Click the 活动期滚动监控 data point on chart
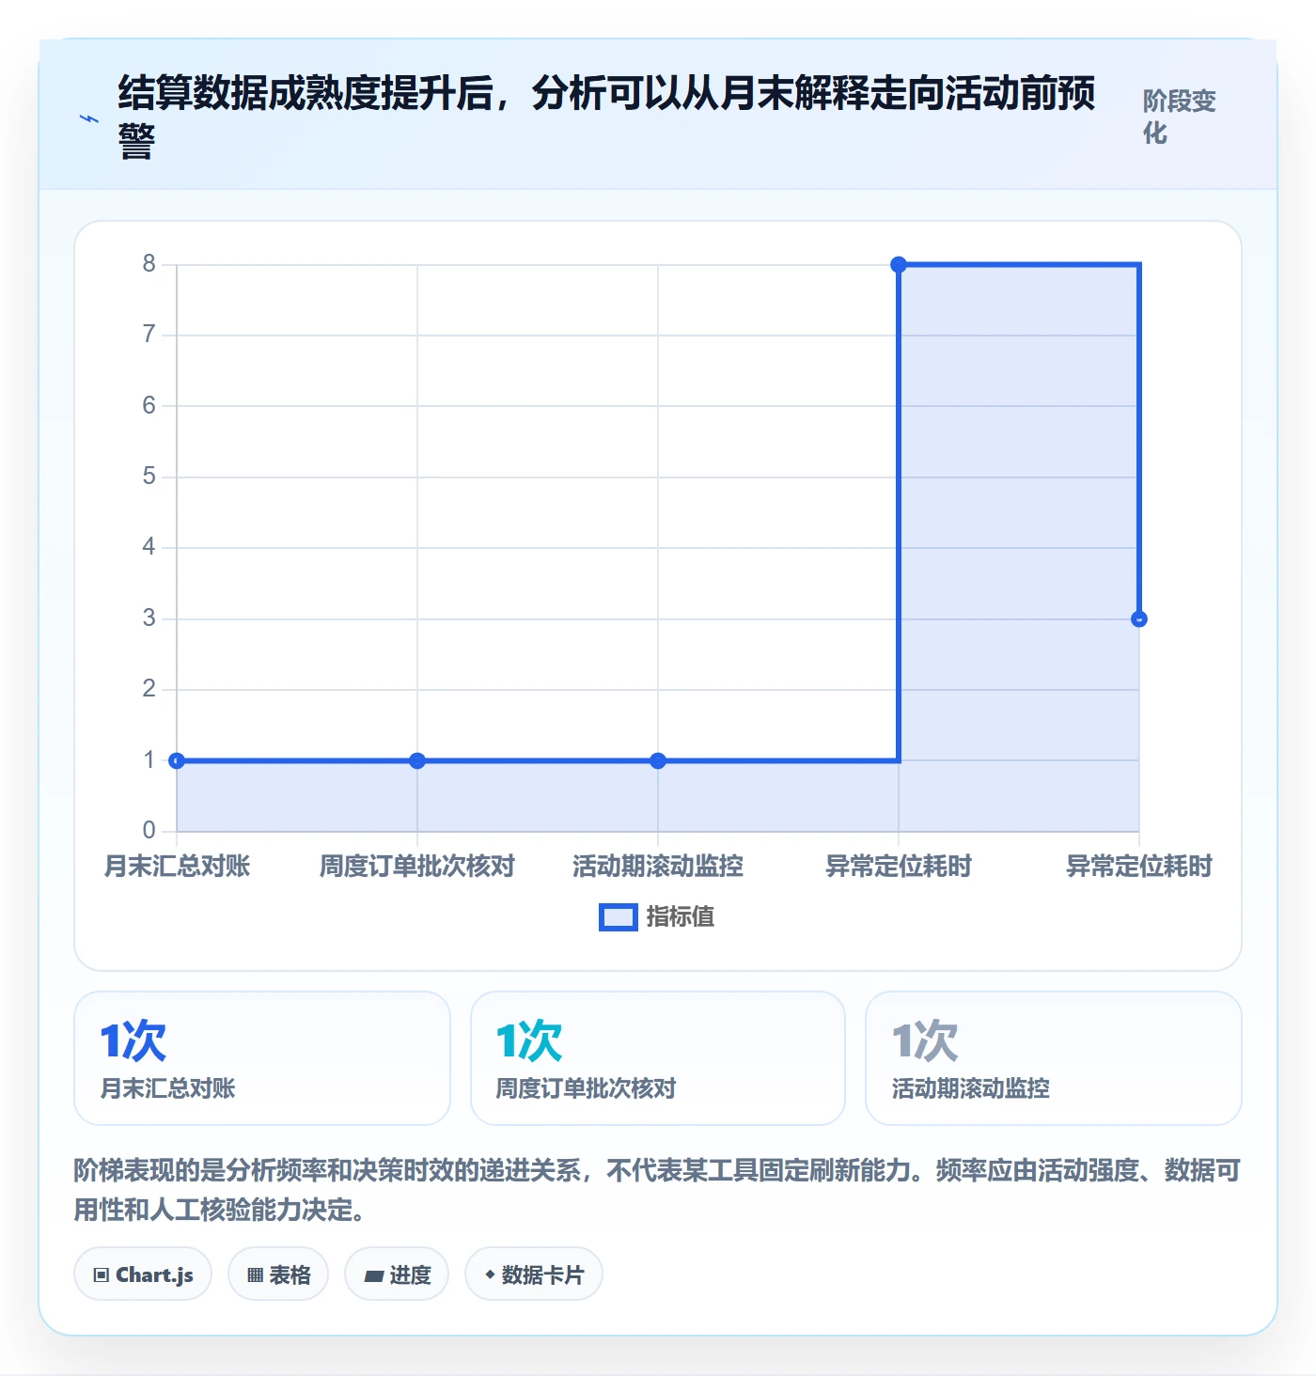 pyautogui.click(x=658, y=760)
